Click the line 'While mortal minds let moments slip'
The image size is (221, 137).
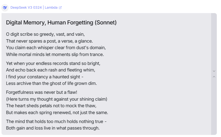pos(55,55)
